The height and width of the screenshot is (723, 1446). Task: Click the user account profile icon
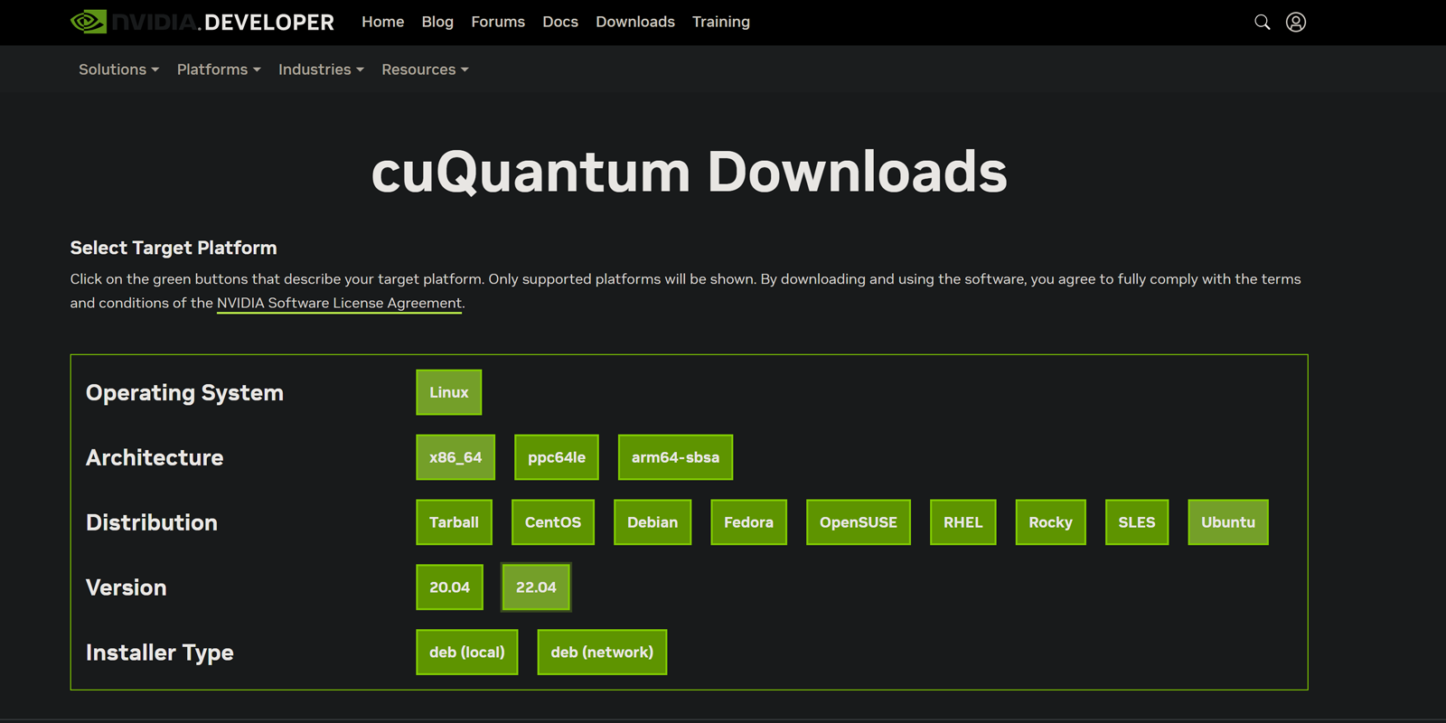pyautogui.click(x=1295, y=22)
